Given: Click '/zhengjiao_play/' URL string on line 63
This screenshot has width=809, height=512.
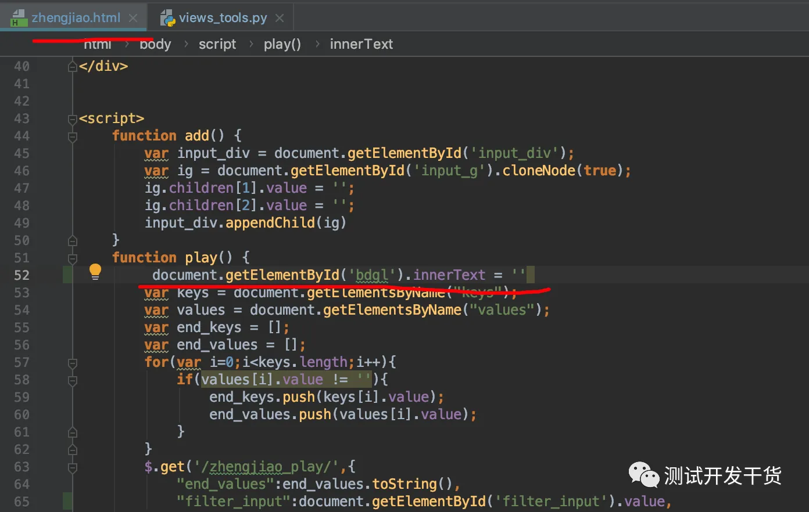Looking at the screenshot, I should click(266, 467).
